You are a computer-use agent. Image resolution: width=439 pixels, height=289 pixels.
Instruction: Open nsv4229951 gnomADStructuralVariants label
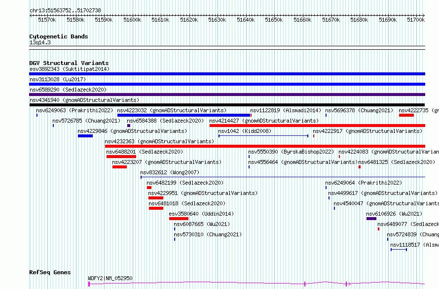pyautogui.click(x=203, y=193)
